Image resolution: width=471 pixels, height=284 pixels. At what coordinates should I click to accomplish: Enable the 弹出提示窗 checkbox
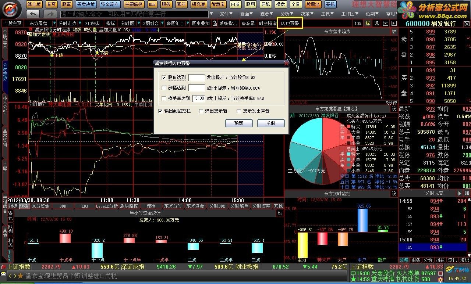click(x=201, y=111)
